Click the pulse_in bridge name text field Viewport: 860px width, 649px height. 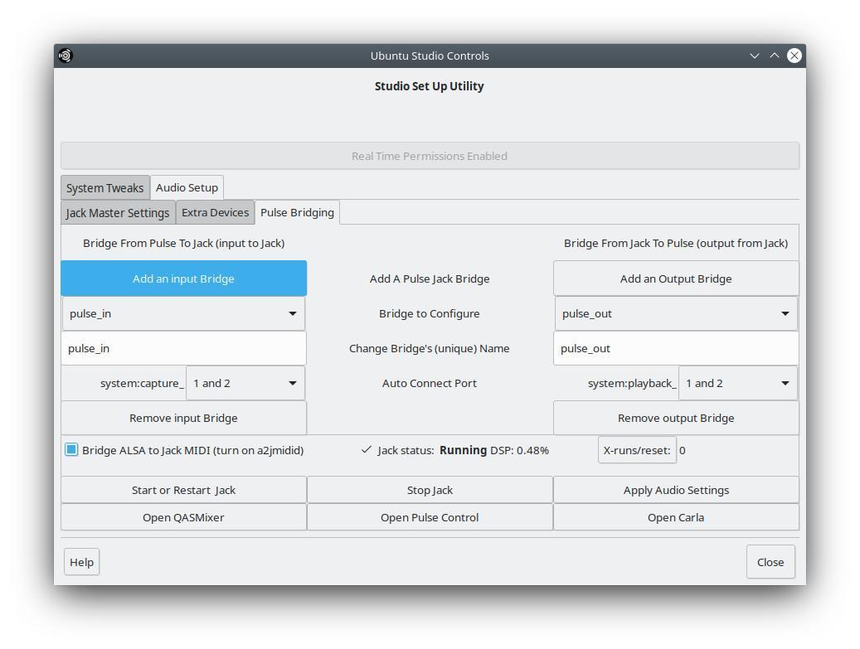[183, 349]
